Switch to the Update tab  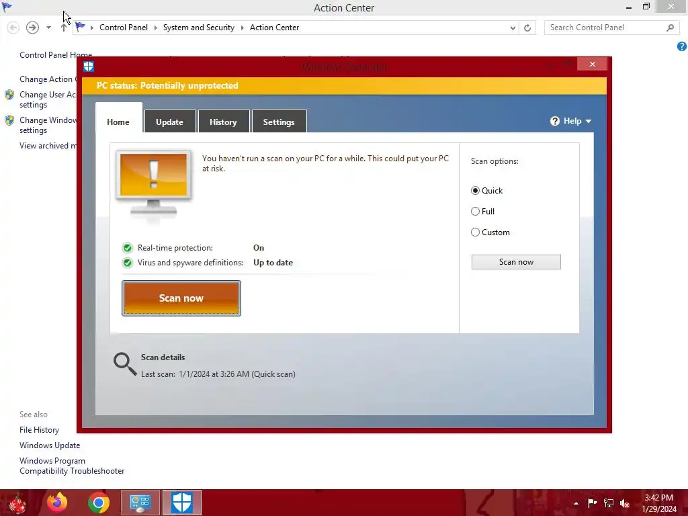169,122
